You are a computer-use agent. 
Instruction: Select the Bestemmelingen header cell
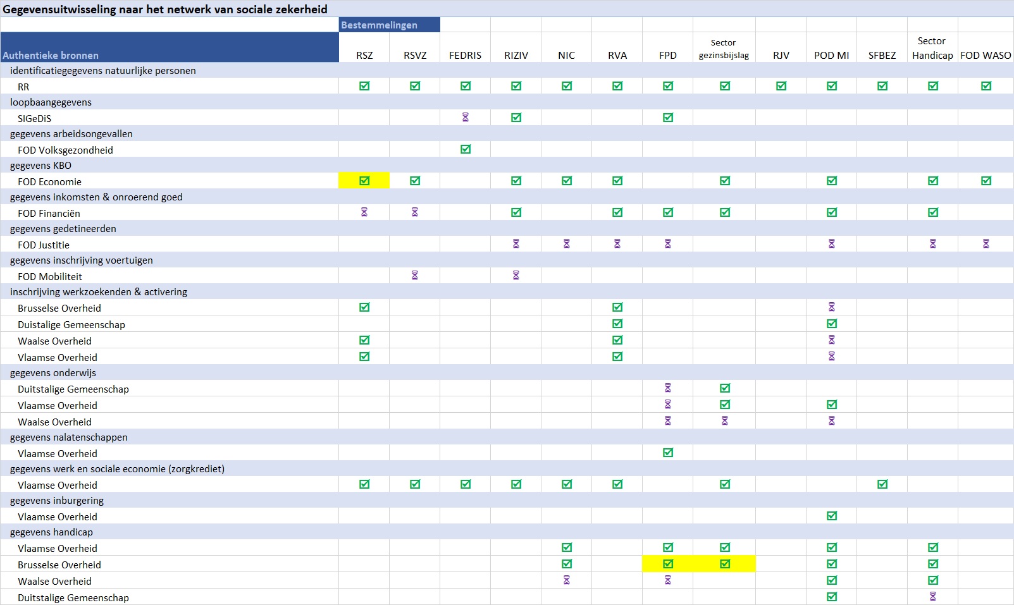click(x=389, y=25)
